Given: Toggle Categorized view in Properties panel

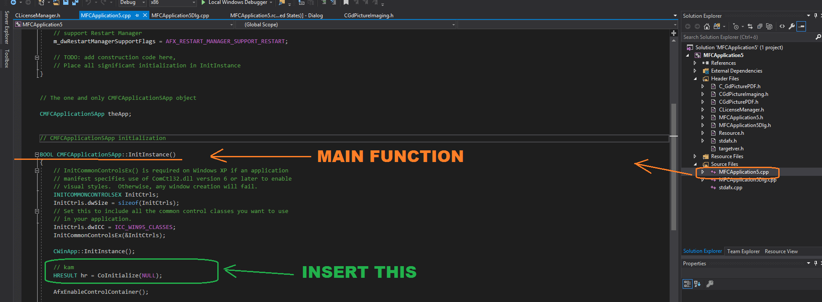Looking at the screenshot, I should [687, 284].
